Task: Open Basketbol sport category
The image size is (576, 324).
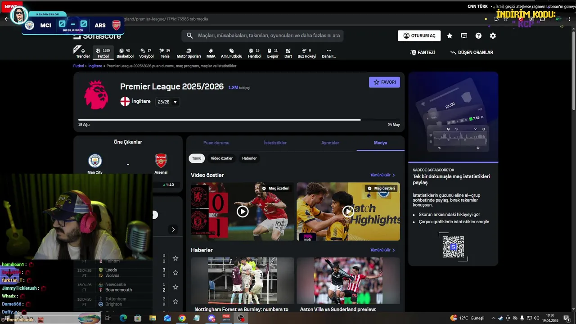Action: click(125, 53)
